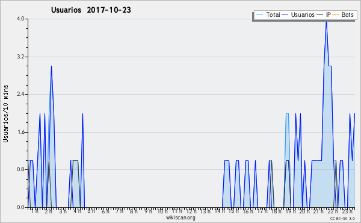Click the '7 h' x-axis label

[120, 211]
